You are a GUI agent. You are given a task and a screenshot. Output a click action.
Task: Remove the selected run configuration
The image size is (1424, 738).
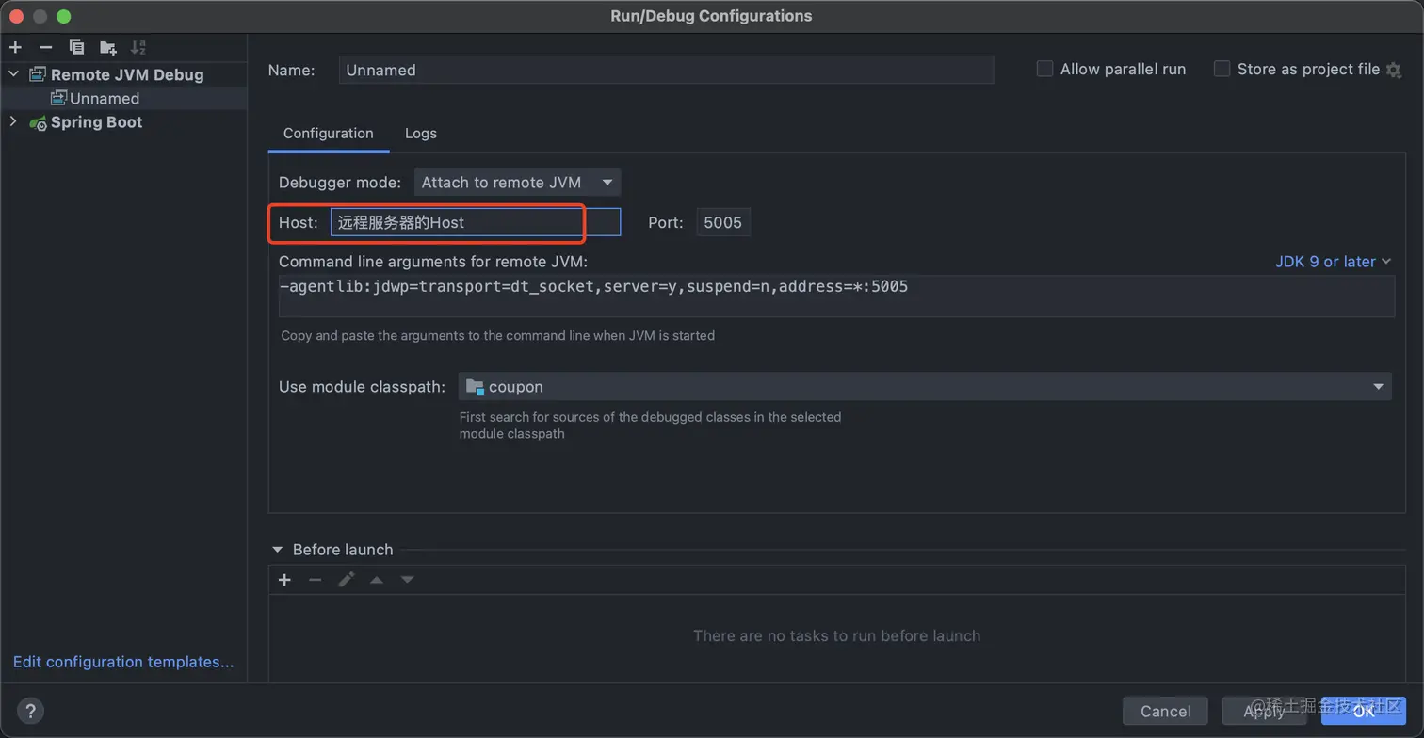click(x=45, y=47)
